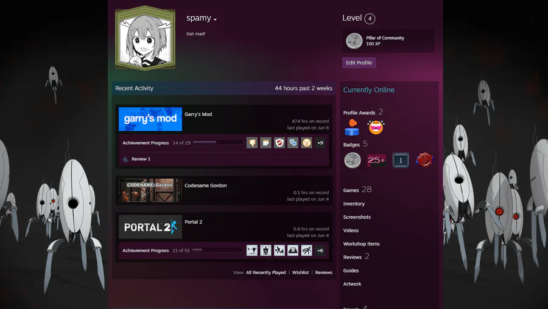Click the spamy username text
This screenshot has width=548, height=309.
click(x=198, y=18)
